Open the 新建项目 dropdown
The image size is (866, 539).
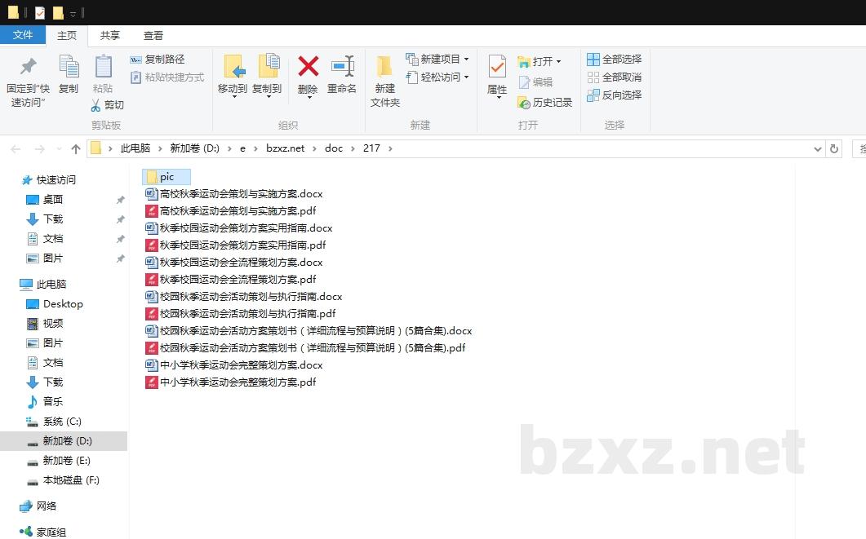coord(440,58)
